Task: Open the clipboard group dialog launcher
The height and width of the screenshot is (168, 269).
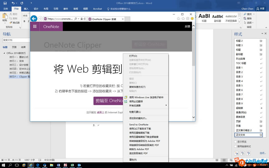Action: tap(20, 27)
